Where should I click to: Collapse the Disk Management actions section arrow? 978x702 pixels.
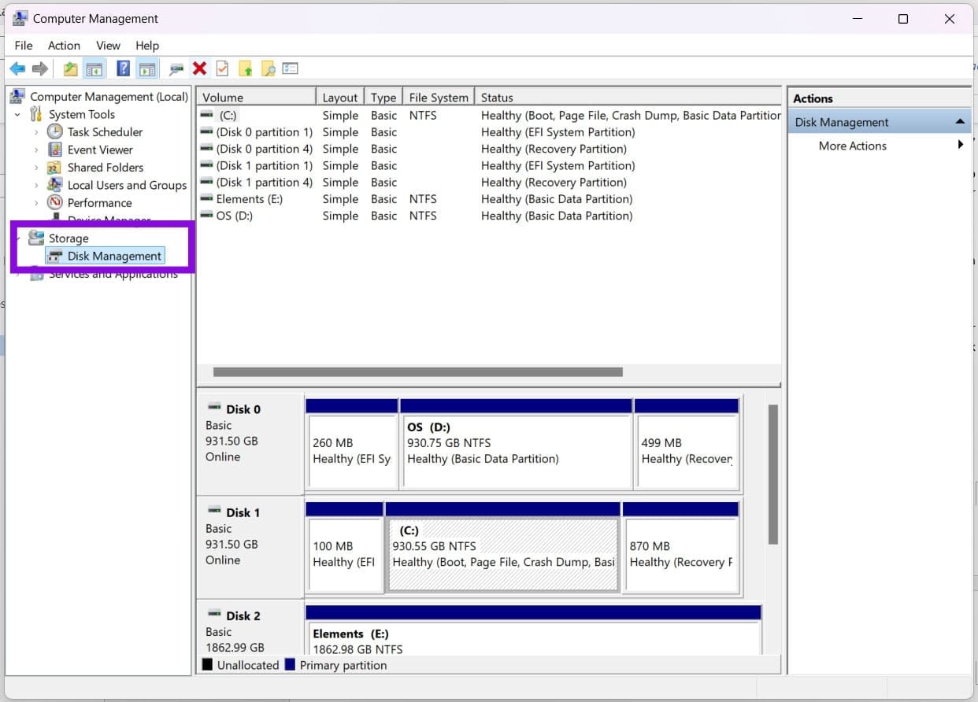click(x=960, y=122)
